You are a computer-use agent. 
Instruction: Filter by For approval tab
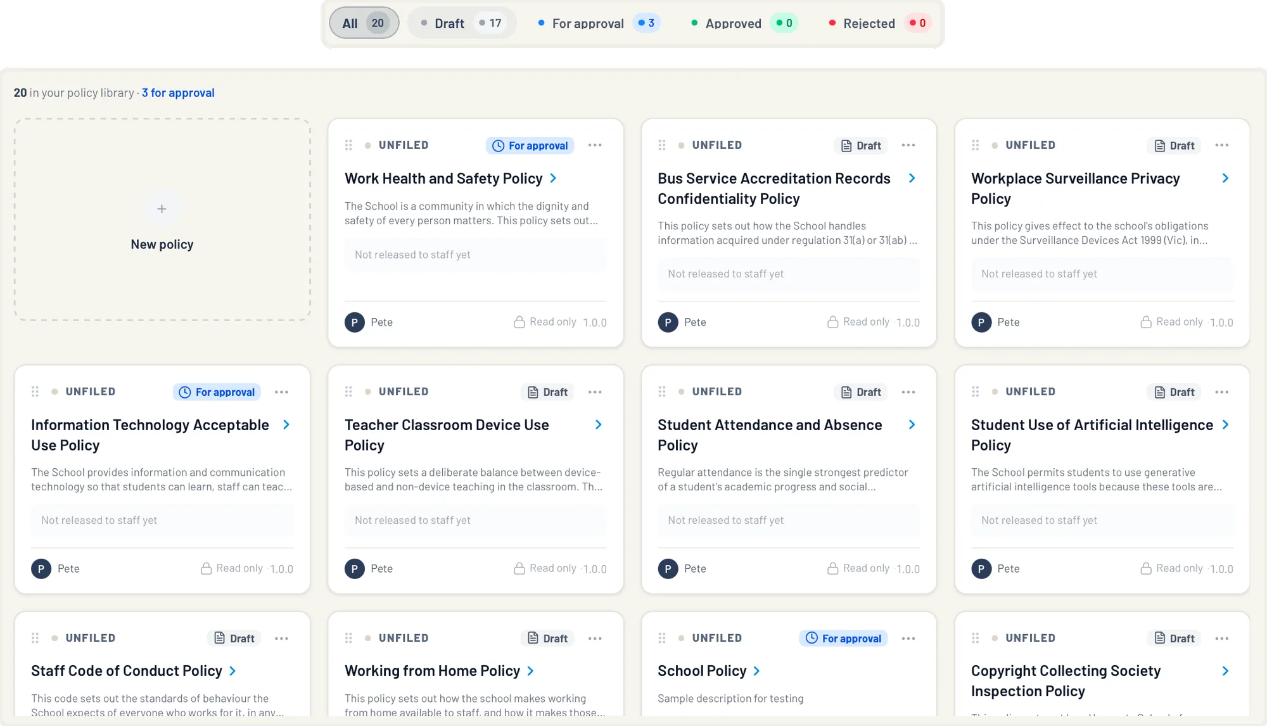coord(598,23)
